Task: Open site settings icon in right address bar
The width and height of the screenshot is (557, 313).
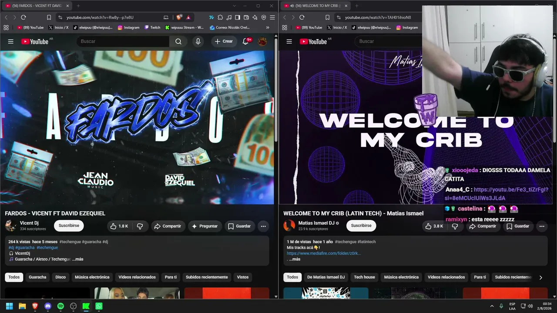Action: point(338,17)
